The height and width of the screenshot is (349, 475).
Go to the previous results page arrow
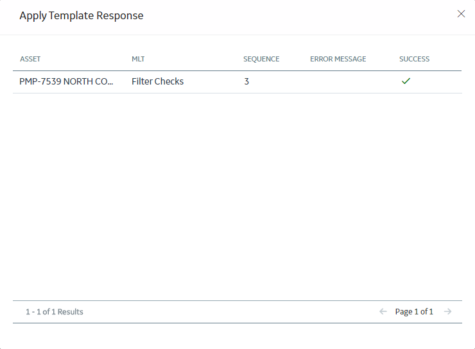pyautogui.click(x=383, y=311)
